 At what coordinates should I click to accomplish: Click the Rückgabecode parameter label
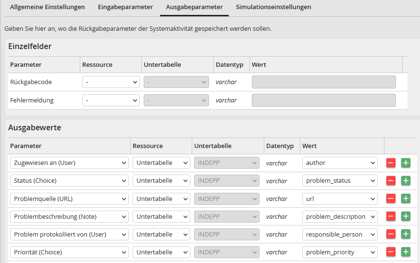click(x=31, y=82)
